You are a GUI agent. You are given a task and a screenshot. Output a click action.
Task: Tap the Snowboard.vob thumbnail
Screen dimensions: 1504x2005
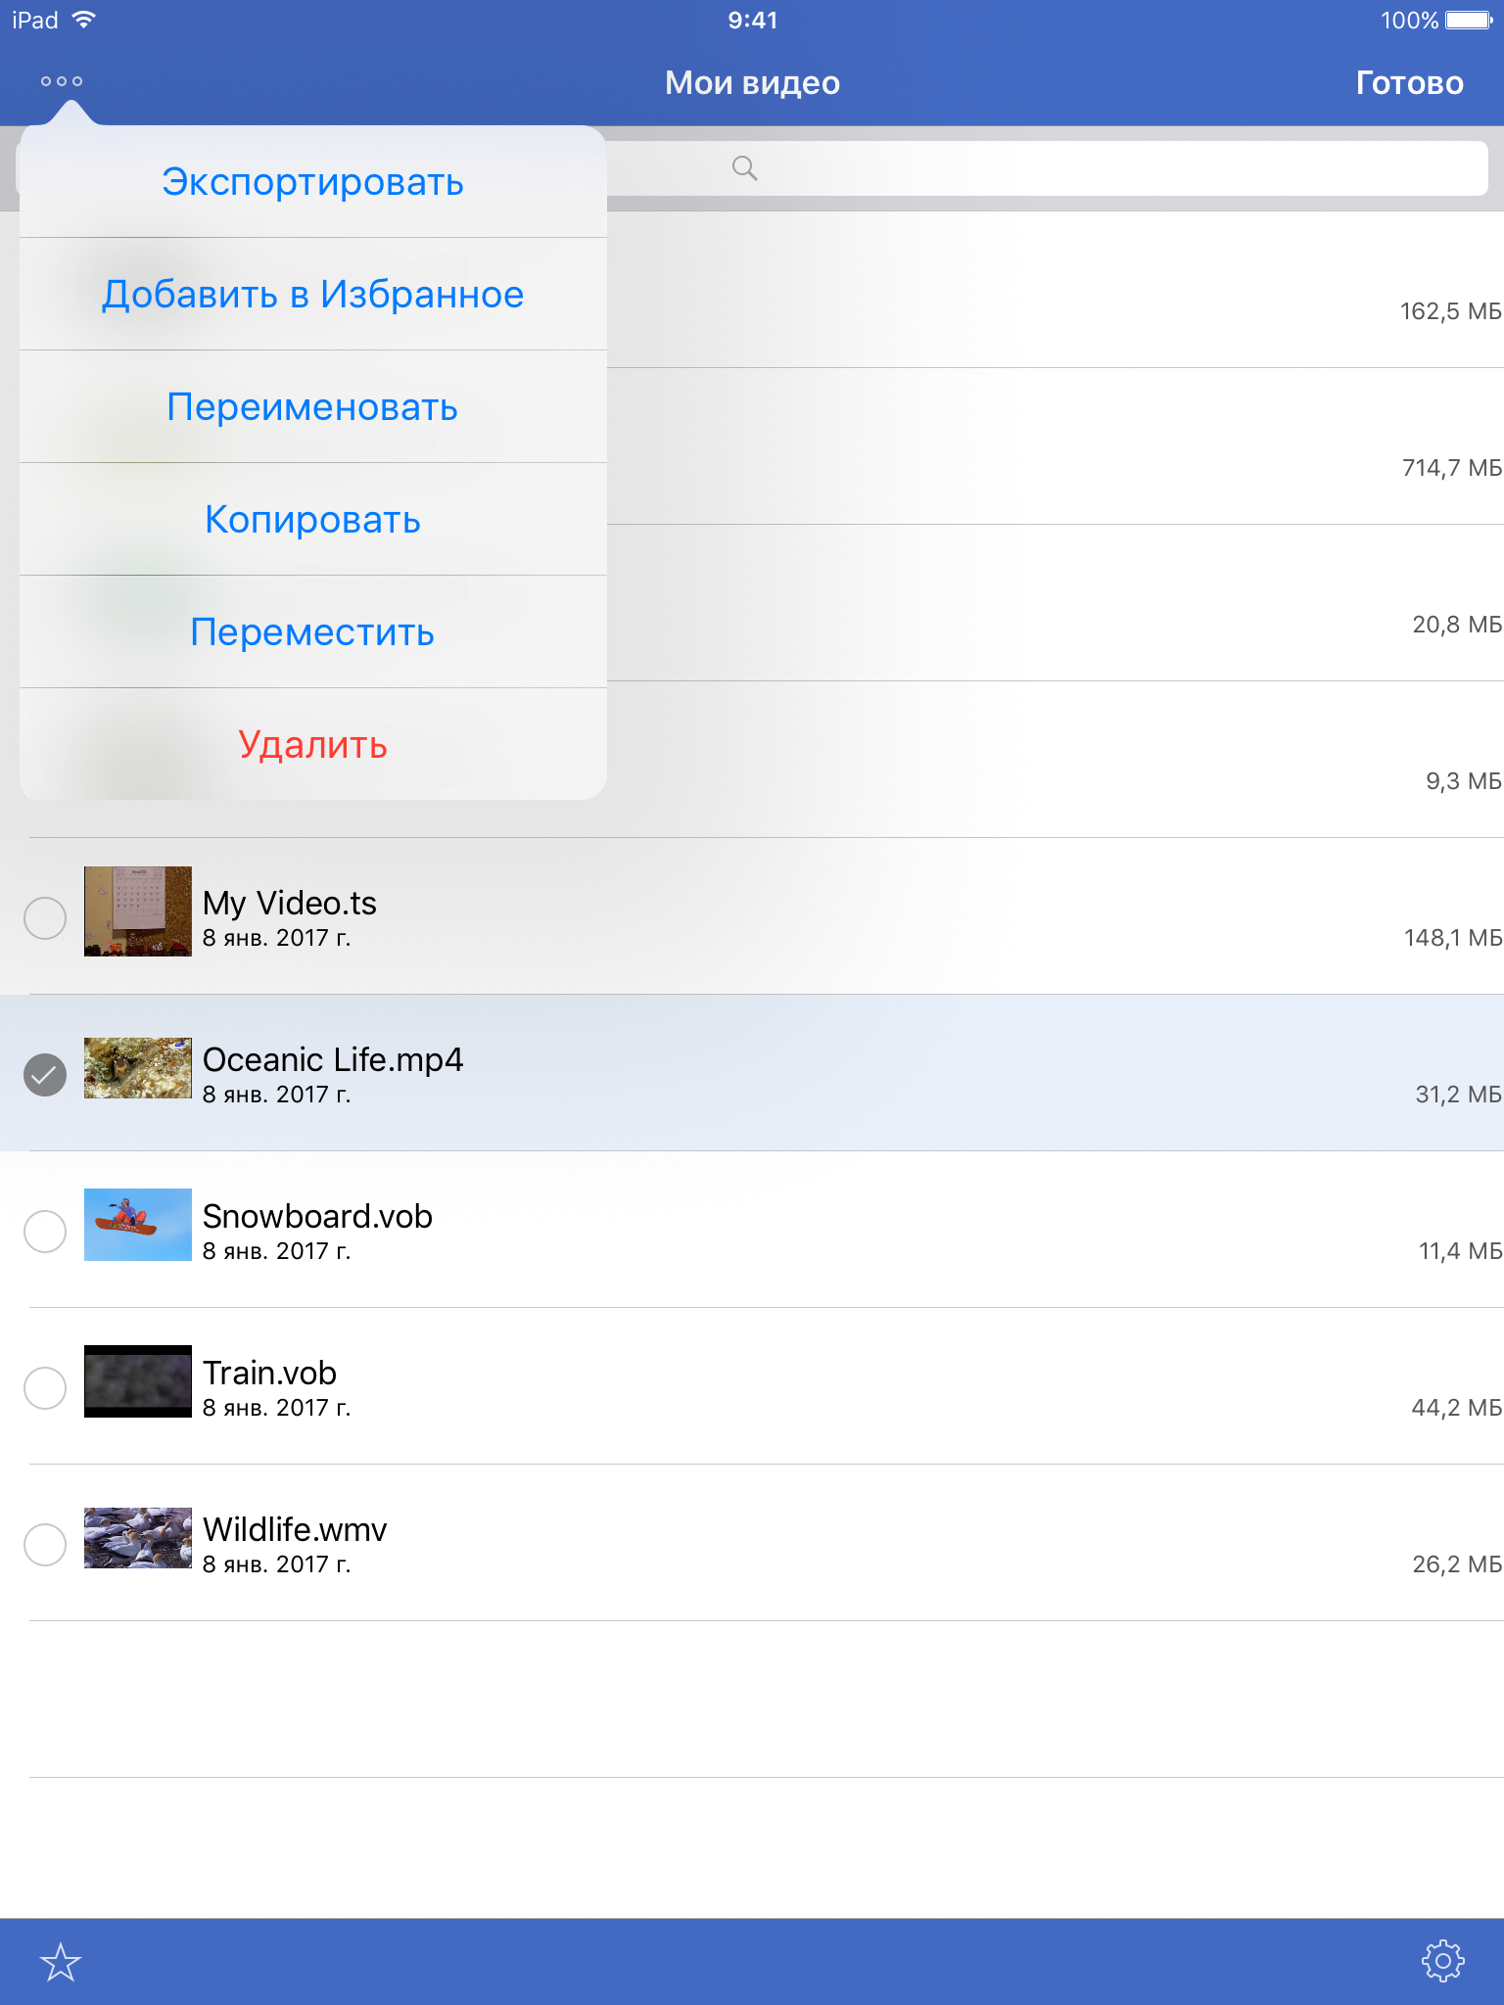[x=138, y=1225]
